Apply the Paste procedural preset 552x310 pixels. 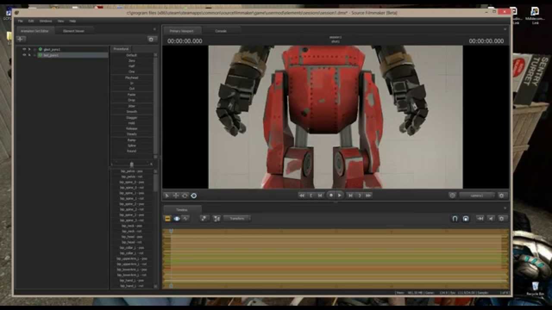coord(132,94)
